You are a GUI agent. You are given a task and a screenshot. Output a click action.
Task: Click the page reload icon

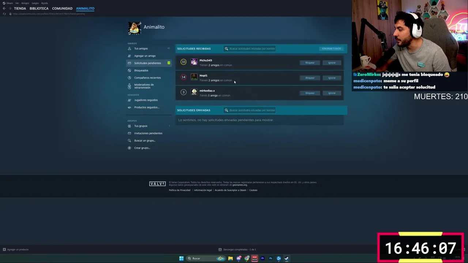[4, 14]
